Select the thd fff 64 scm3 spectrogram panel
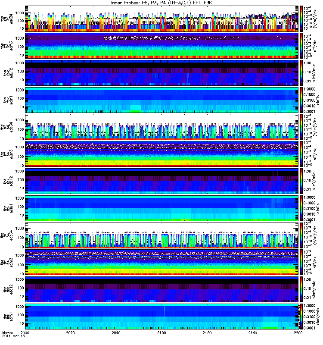This screenshot has width=323, height=345. click(162, 154)
